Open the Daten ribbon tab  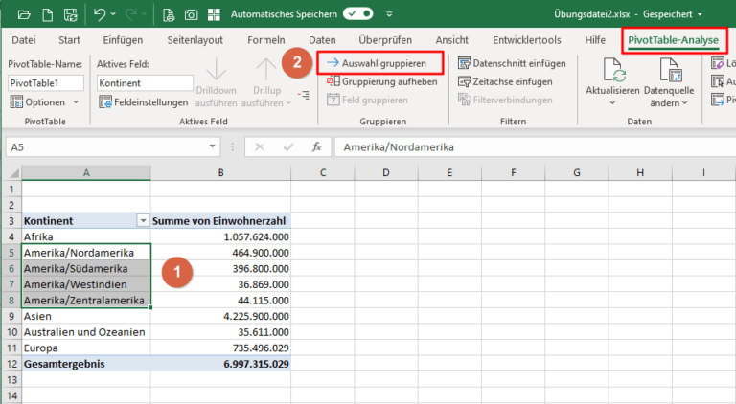322,40
